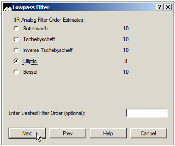Click the Inverse Tschebyscheff text label
Image resolution: width=175 pixels, height=146 pixels.
click(48, 50)
